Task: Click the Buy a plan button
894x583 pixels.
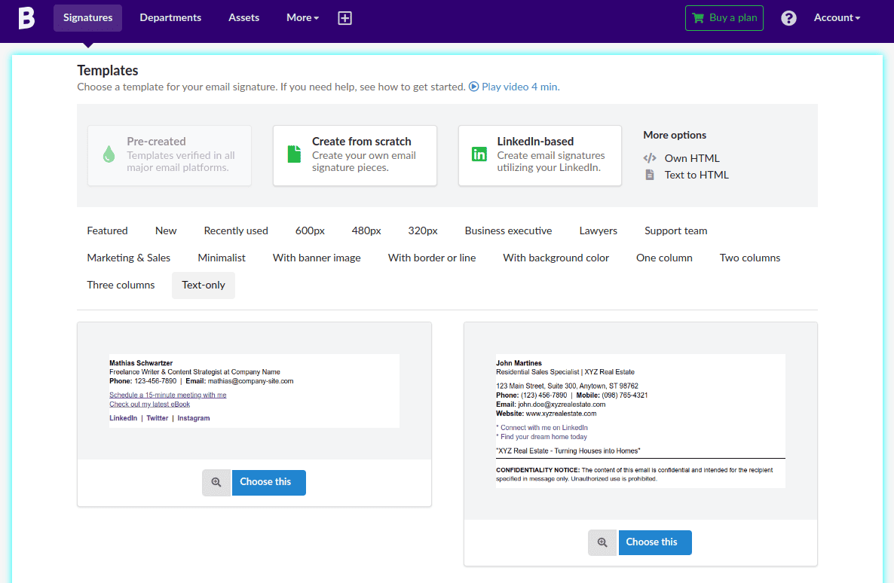Action: coord(724,17)
